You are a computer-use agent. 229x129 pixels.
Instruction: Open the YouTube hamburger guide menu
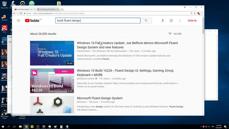[x=18, y=21]
